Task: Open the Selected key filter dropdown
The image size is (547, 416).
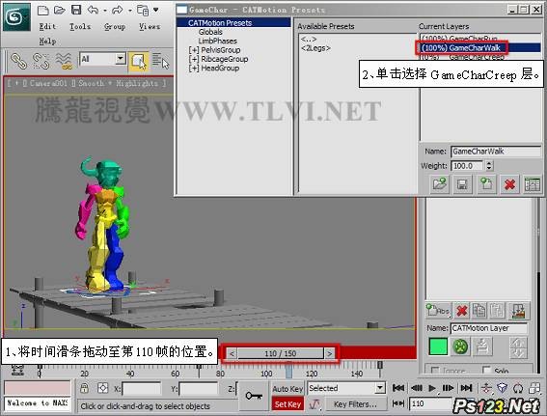Action: click(346, 388)
